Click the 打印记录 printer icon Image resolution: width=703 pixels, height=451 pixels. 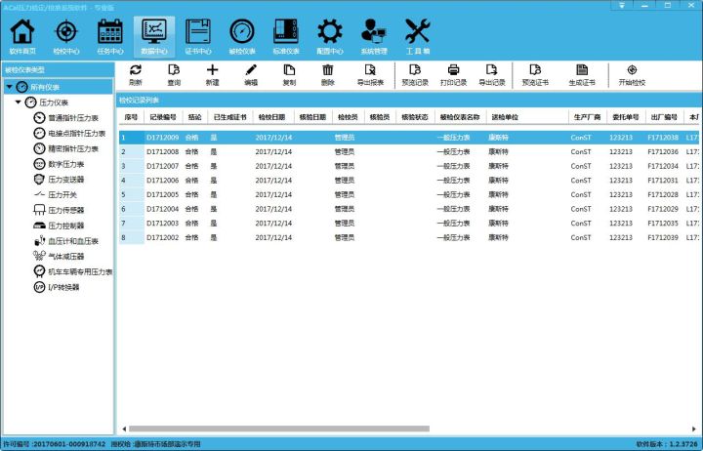453,74
